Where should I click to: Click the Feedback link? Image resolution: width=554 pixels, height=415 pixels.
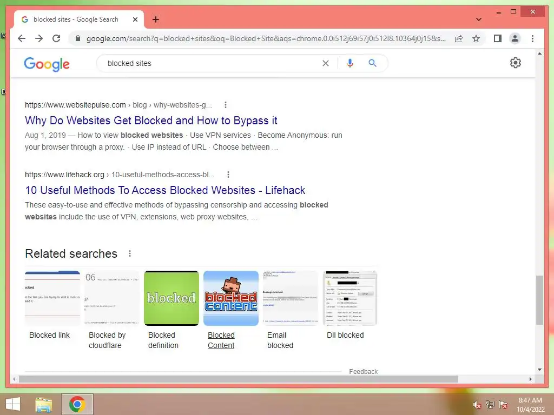tap(363, 372)
